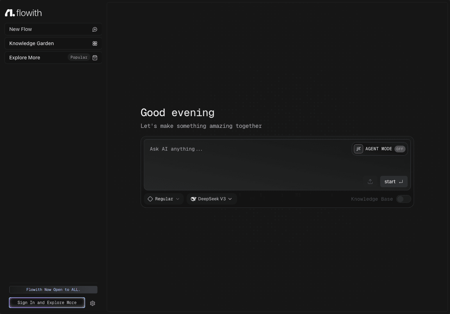Expand the Regular mode dropdown
The height and width of the screenshot is (314, 450).
(164, 199)
